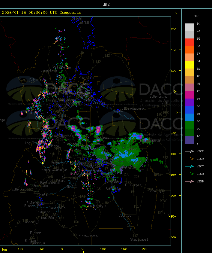Click the cyan VBCT arrow icon
Image resolution: width=212 pixels, height=253 pixels.
pyautogui.click(x=189, y=166)
